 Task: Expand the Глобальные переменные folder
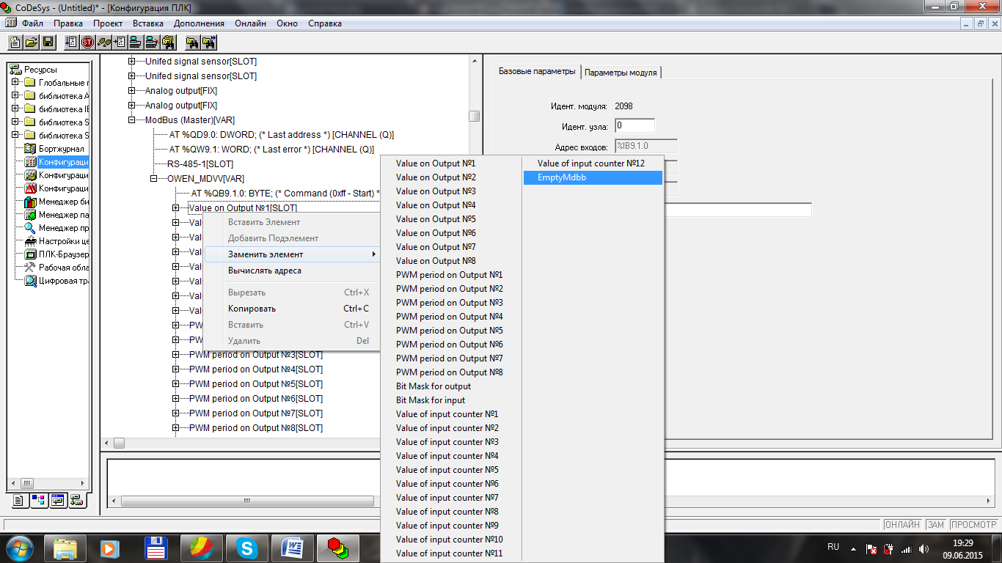click(x=15, y=83)
